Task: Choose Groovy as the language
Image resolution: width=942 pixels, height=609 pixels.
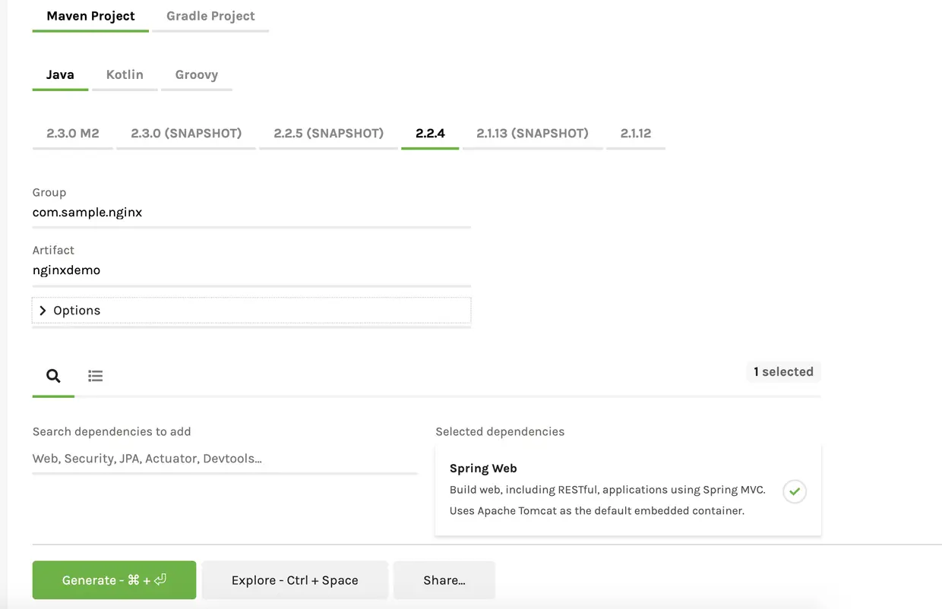Action: 196,74
